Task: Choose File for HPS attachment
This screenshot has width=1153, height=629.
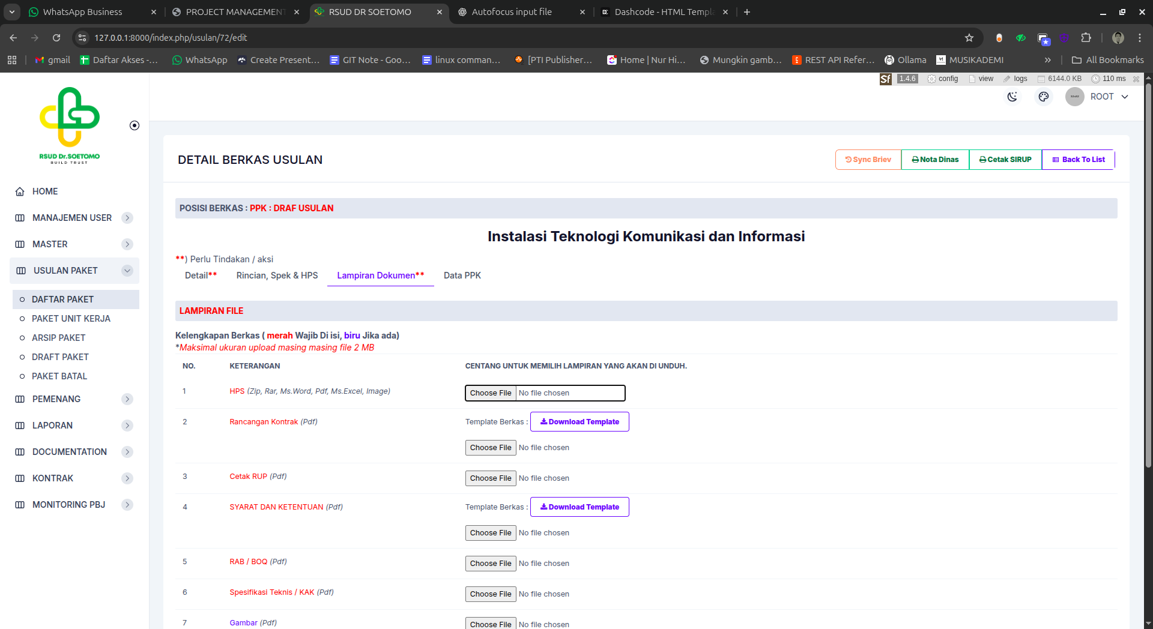Action: point(491,393)
